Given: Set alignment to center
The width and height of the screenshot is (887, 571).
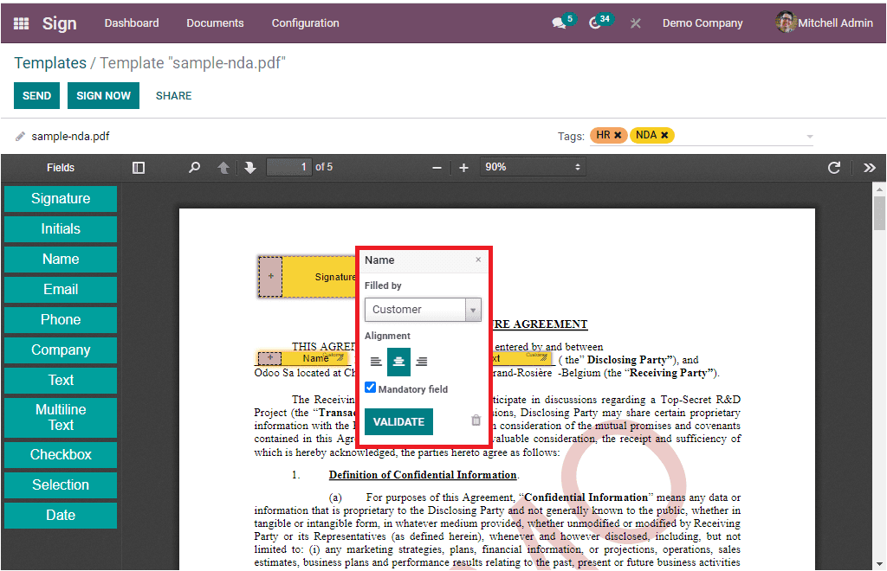Looking at the screenshot, I should coord(398,362).
